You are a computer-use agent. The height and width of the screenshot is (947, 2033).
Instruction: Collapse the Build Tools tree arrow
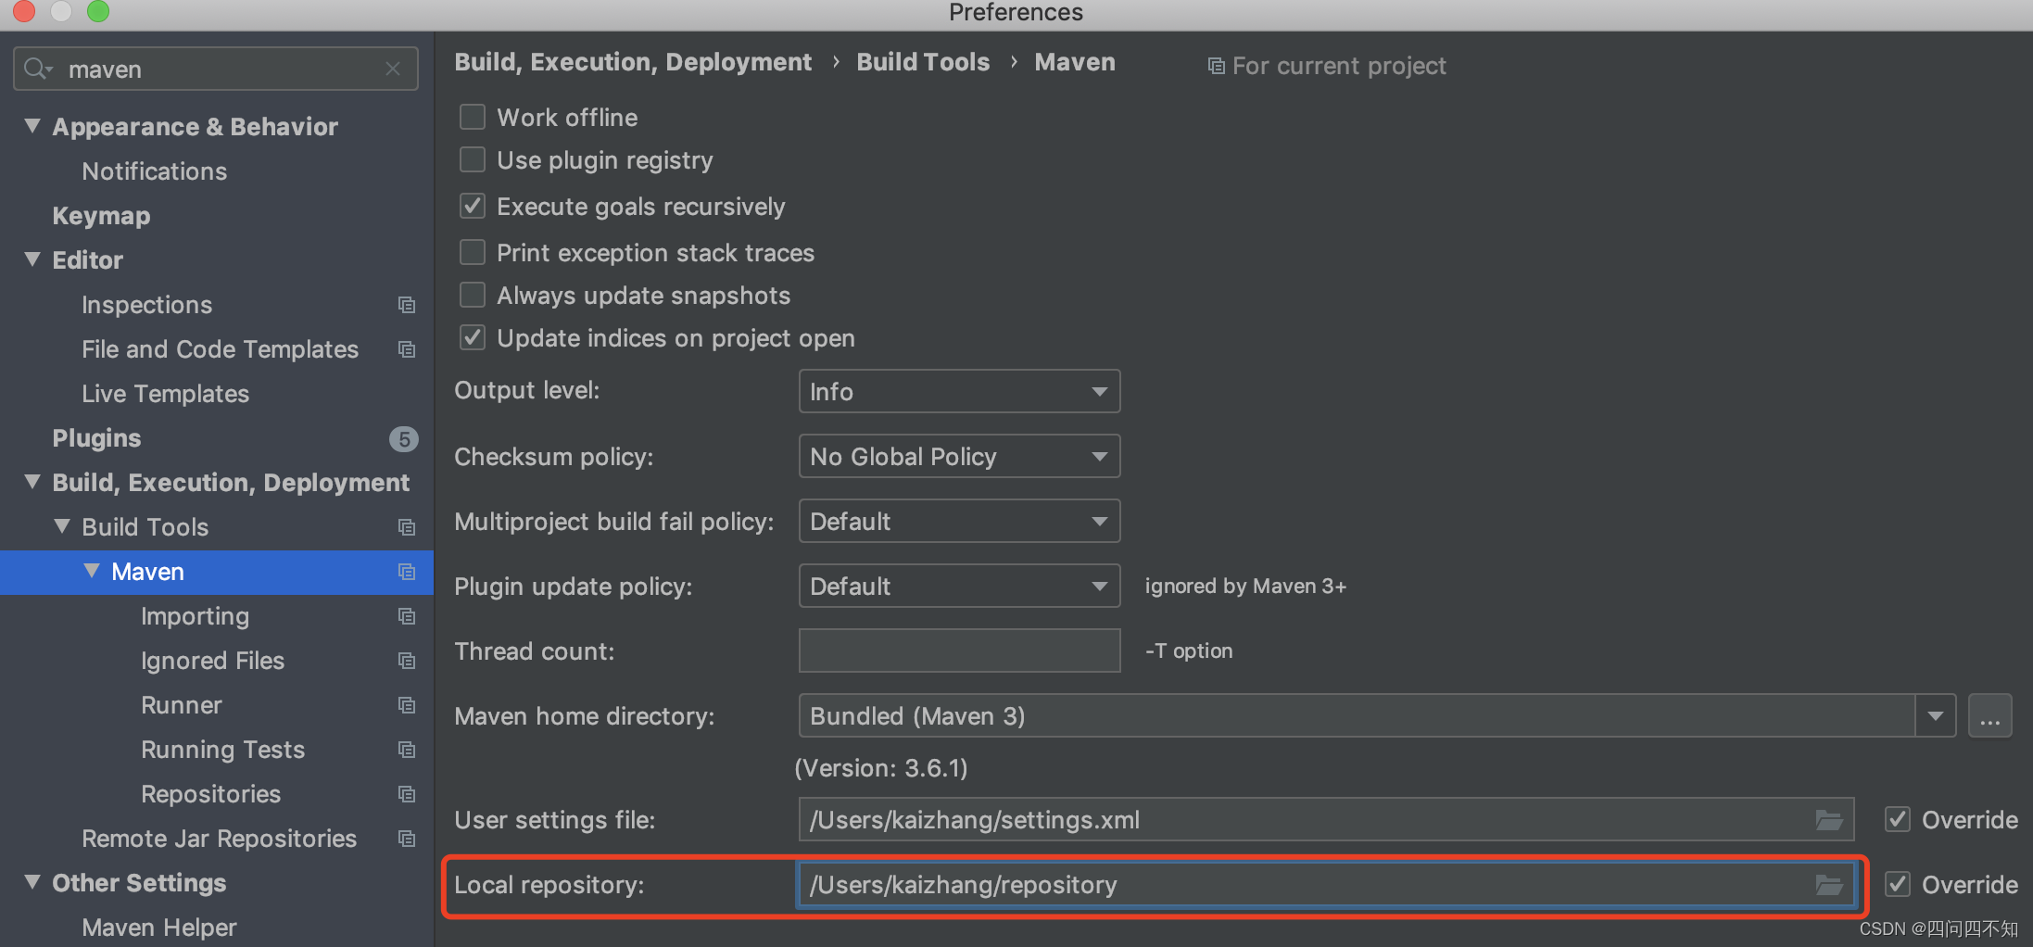[x=62, y=526]
